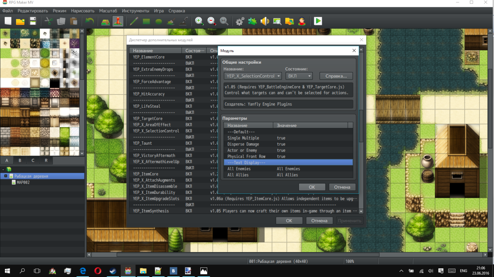The image size is (494, 277).
Task: Click OK in the plugin manager window
Action: tap(289, 221)
